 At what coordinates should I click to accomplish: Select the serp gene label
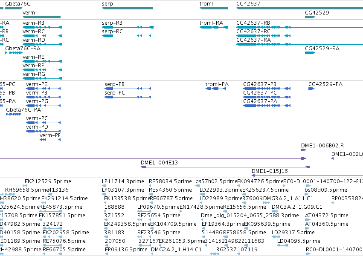click(107, 4)
